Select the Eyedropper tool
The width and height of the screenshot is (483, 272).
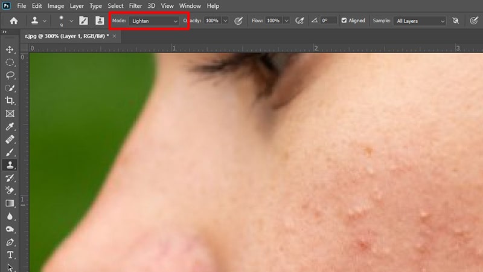point(10,127)
